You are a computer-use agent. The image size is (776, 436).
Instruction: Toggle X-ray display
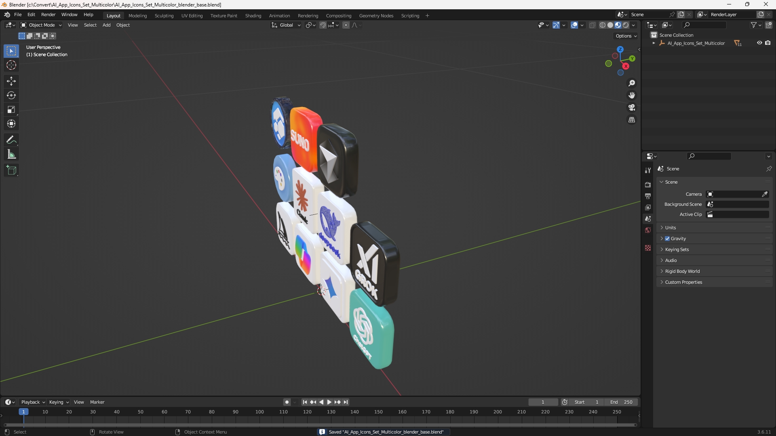pyautogui.click(x=592, y=25)
